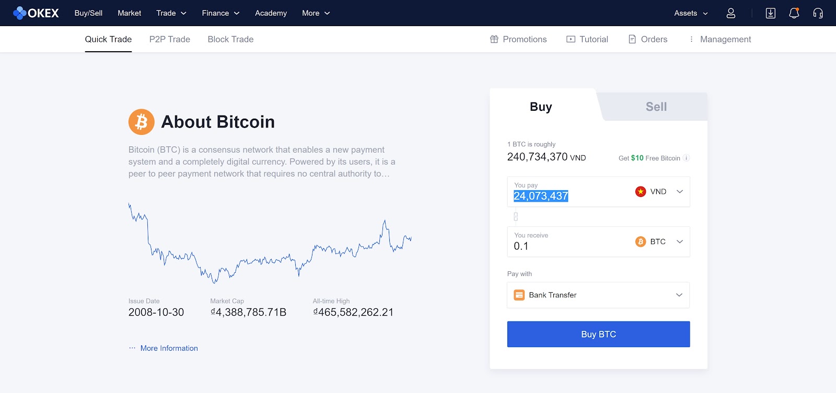Open the Promotions link
The width and height of the screenshot is (836, 393).
coord(525,39)
